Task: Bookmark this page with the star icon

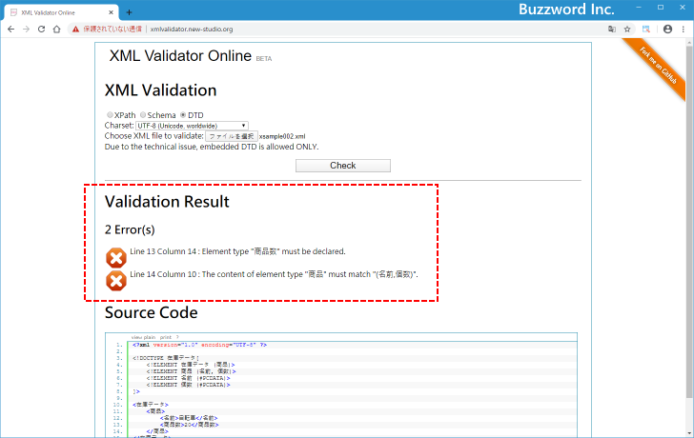Action: 627,30
